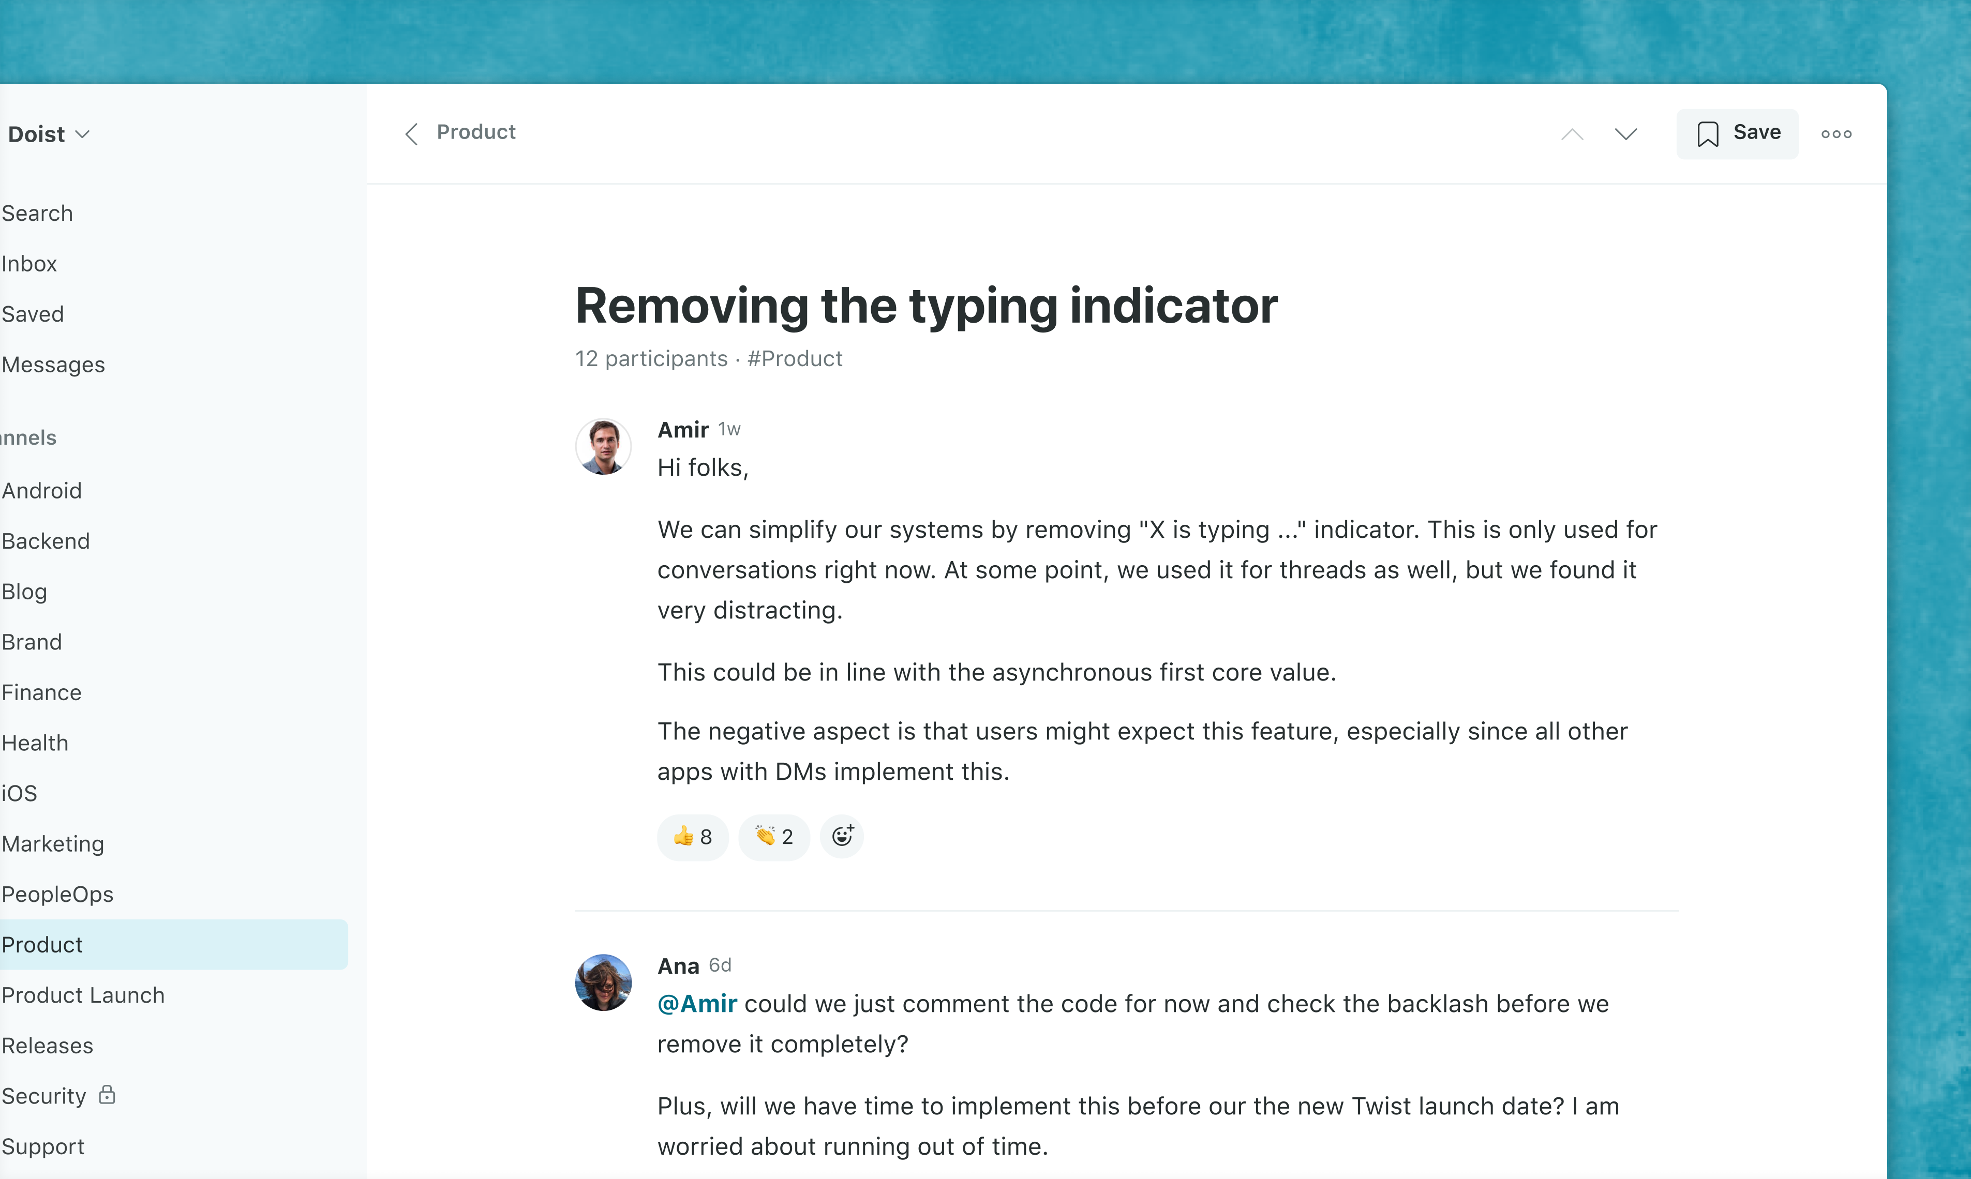The width and height of the screenshot is (1971, 1179).
Task: Click the Product breadcrumb label in header
Action: (x=476, y=132)
